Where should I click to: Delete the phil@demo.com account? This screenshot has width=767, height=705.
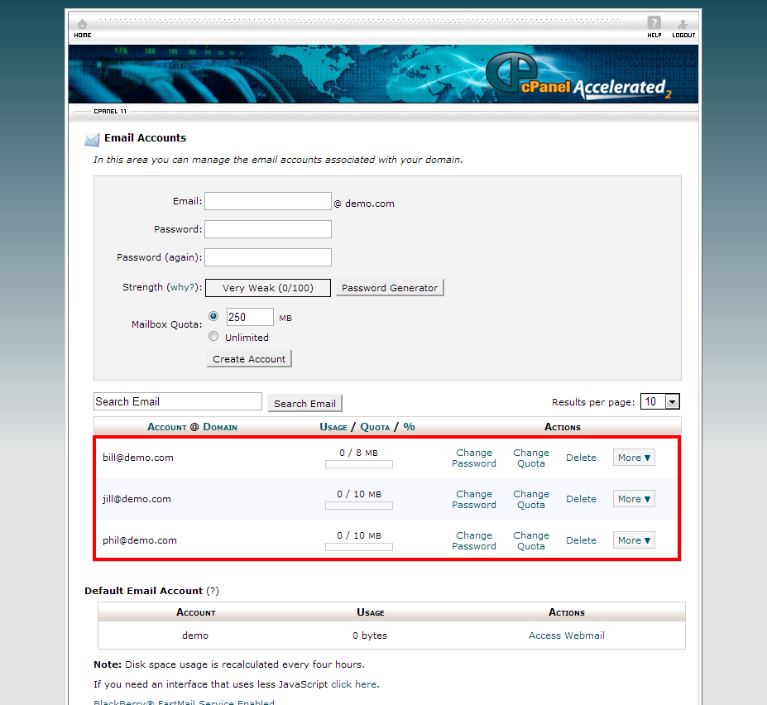(x=581, y=540)
